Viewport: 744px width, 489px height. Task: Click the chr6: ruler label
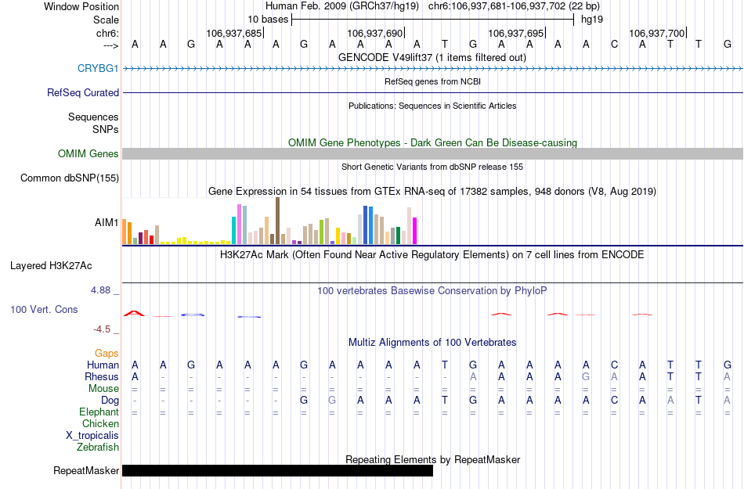pos(107,33)
